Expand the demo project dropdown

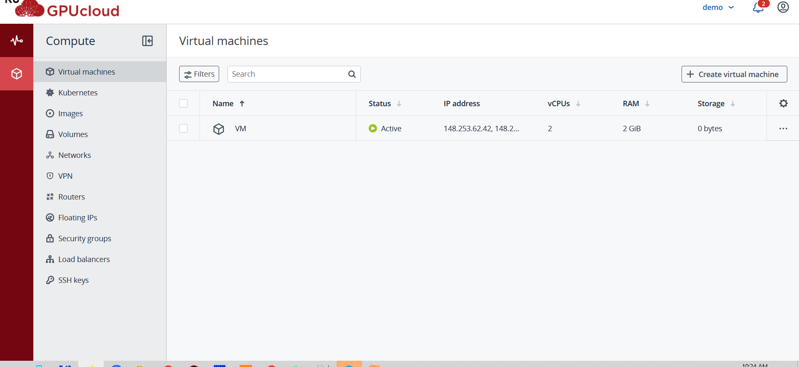pyautogui.click(x=718, y=7)
